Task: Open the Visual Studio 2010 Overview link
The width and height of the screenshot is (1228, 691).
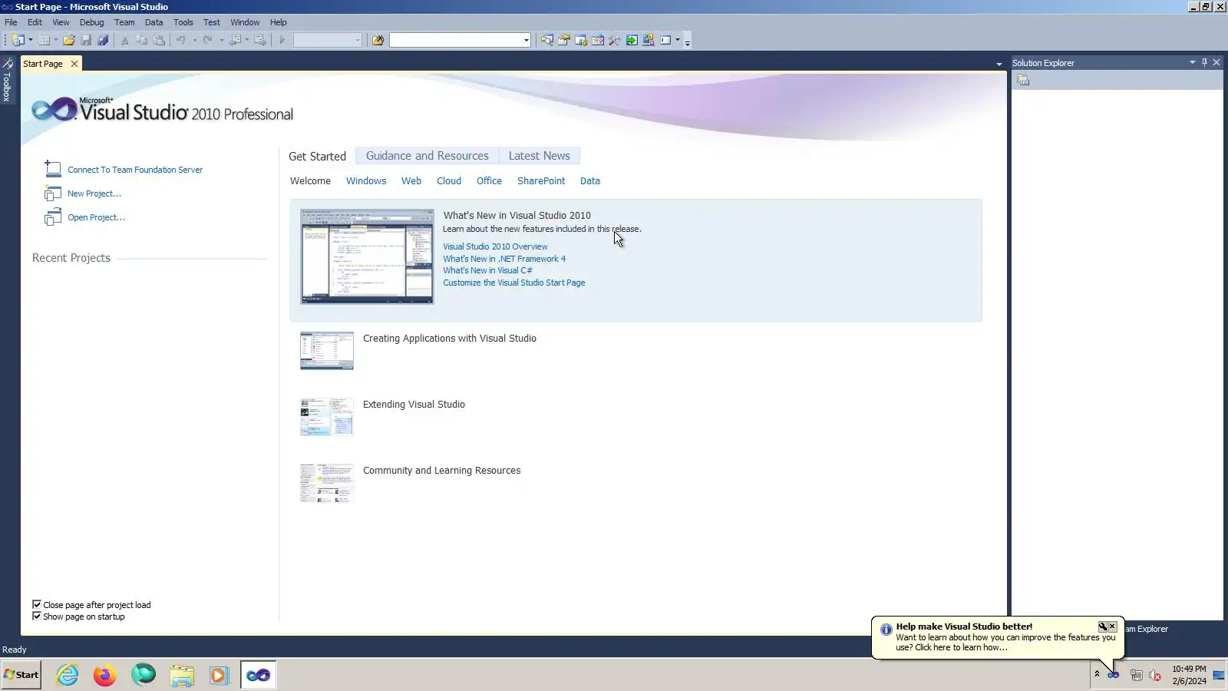Action: [x=495, y=246]
